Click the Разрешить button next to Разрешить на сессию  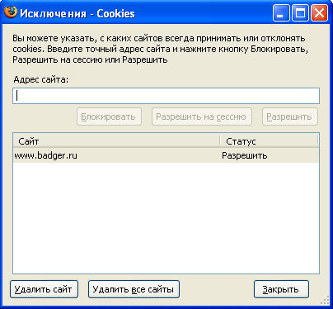click(290, 116)
